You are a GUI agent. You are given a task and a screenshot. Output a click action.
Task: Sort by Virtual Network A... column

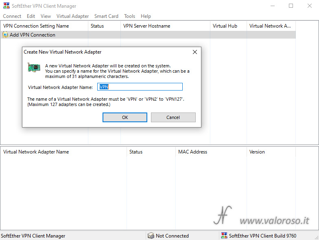[271, 26]
